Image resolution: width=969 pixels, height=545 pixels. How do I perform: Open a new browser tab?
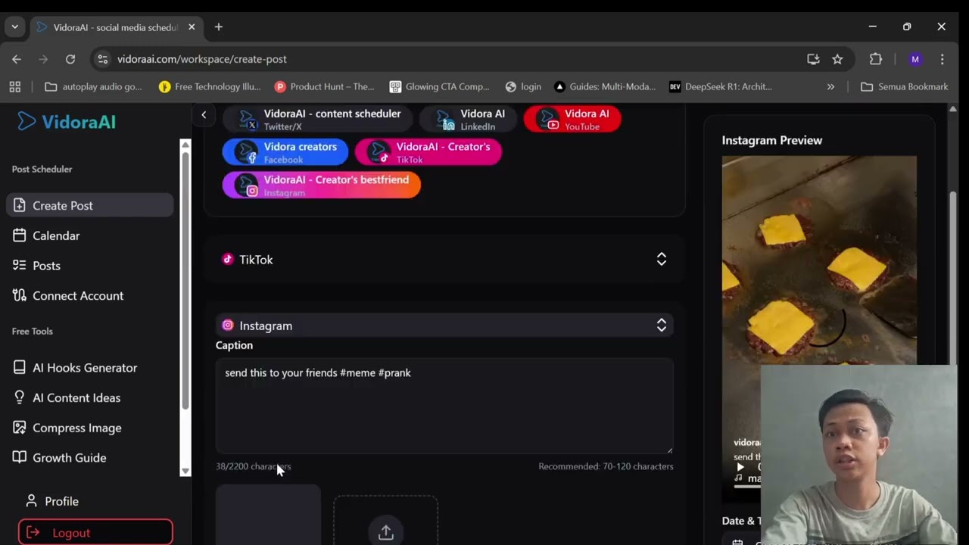219,27
